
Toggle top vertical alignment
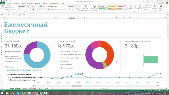click(x=37, y=6)
